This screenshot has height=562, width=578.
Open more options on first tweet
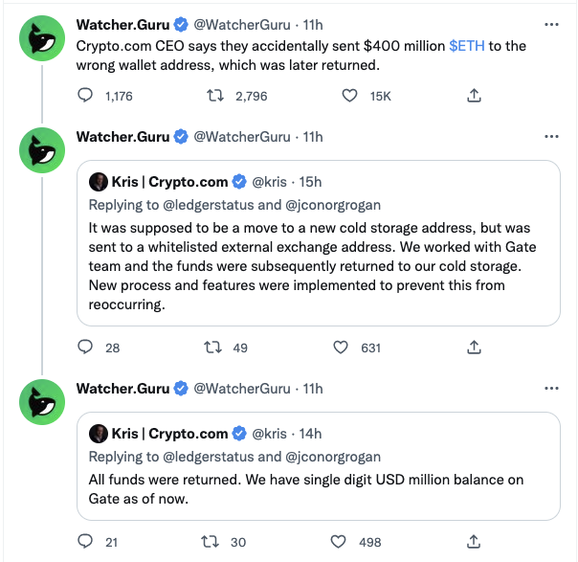(551, 23)
